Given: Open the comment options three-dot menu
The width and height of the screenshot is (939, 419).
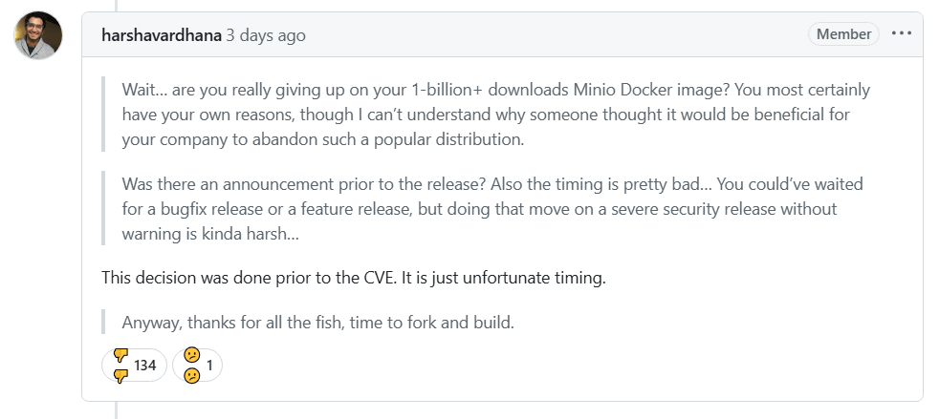Looking at the screenshot, I should click(x=901, y=34).
